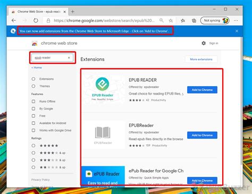
Task: Open the Edge settings and more menu
Action: [x=236, y=21]
